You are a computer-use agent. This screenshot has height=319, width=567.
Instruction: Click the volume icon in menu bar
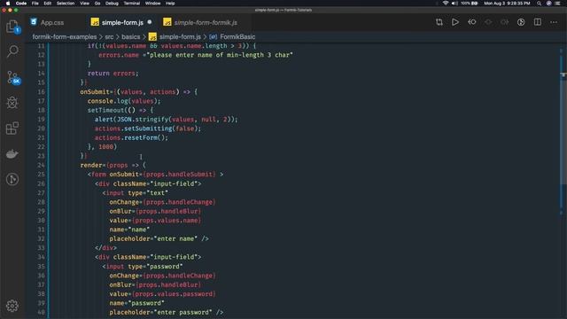coord(454,4)
